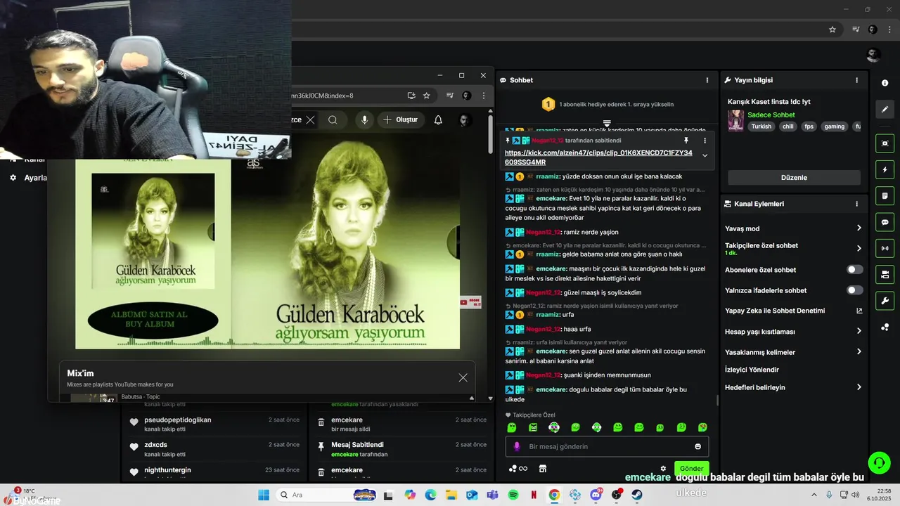Expand Yavaş mod settings
The height and width of the screenshot is (506, 900).
(x=859, y=228)
